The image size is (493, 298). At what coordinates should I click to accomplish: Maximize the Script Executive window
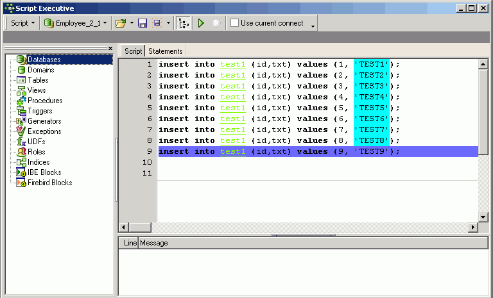coord(472,8)
